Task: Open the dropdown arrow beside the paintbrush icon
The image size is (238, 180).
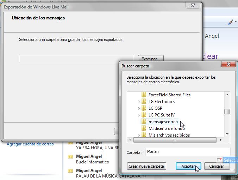Action: coord(236,22)
